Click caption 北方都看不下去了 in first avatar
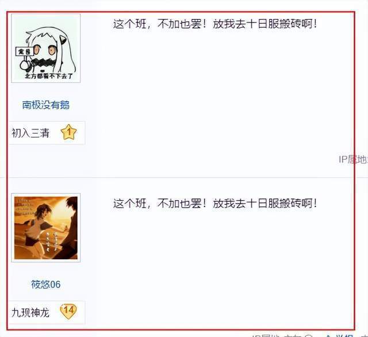The image size is (368, 337). pos(49,76)
